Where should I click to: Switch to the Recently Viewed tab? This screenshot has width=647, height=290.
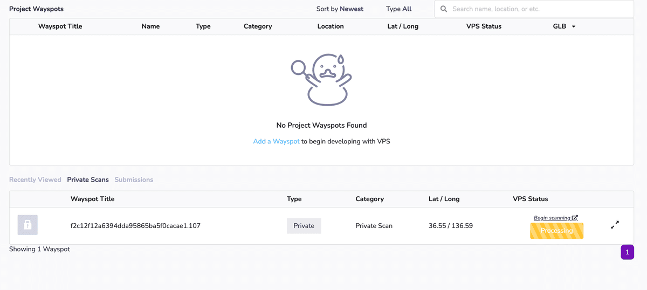pyautogui.click(x=35, y=179)
